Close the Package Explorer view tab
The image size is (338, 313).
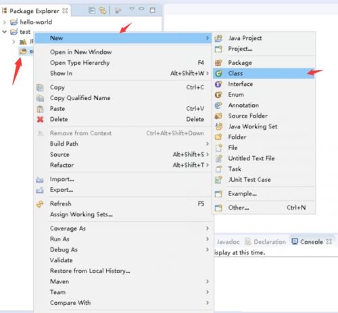65,11
